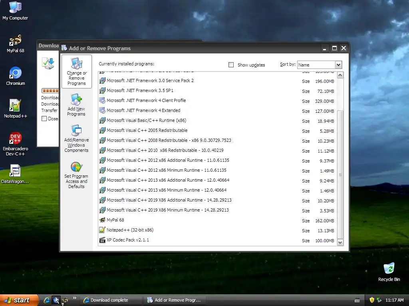Click the scrollbar up arrow
The height and width of the screenshot is (306, 409).
340,75
